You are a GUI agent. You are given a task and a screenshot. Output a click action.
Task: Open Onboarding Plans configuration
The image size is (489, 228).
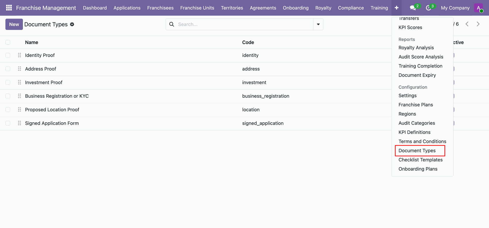tap(418, 169)
